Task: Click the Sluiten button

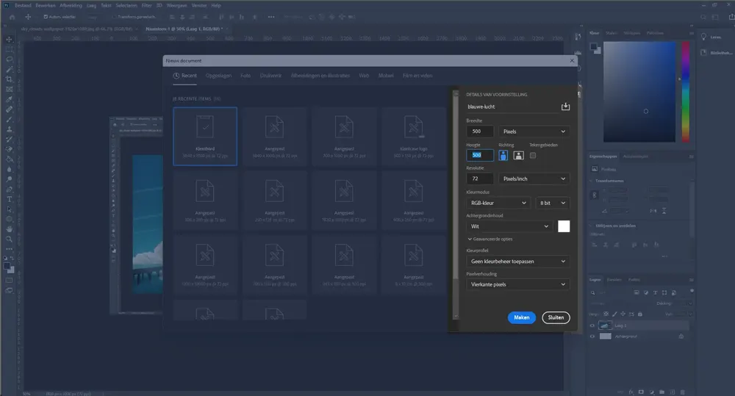Action: pos(556,317)
